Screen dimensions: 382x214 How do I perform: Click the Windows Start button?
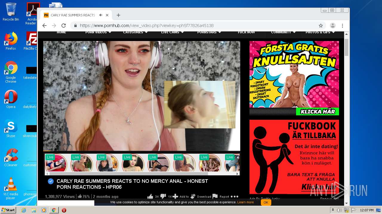8,210
